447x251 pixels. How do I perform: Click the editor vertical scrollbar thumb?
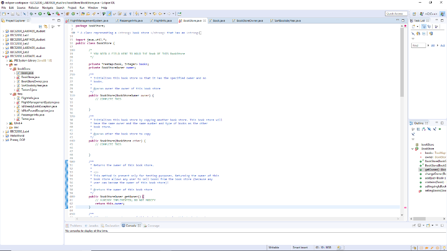click(x=402, y=63)
